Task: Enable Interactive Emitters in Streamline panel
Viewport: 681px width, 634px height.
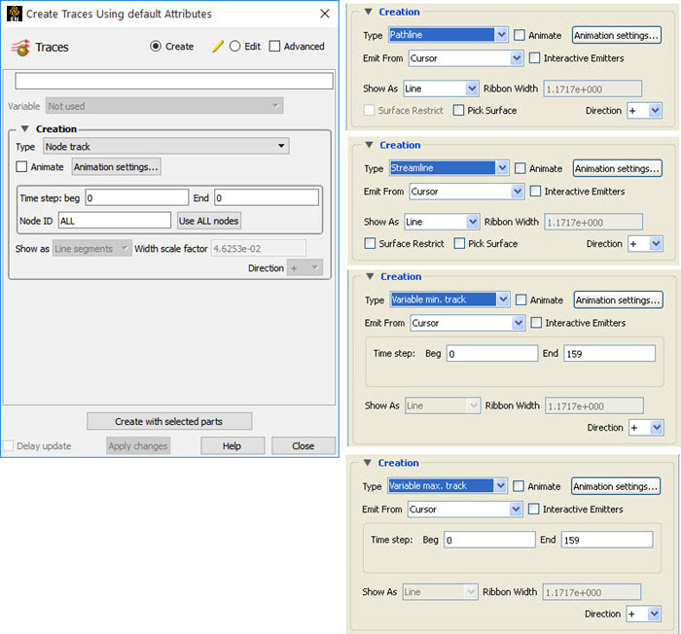Action: pos(535,191)
